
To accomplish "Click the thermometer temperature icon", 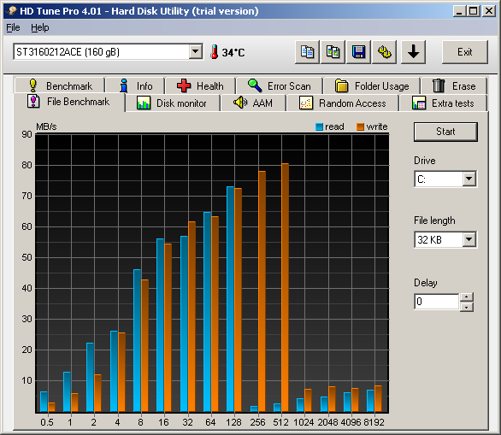I will 215,52.
